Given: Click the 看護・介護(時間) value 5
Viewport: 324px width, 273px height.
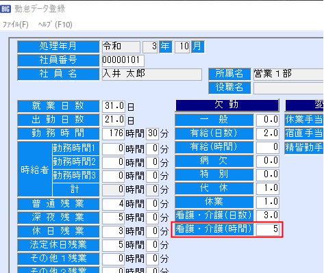Looking at the screenshot, I should (268, 229).
